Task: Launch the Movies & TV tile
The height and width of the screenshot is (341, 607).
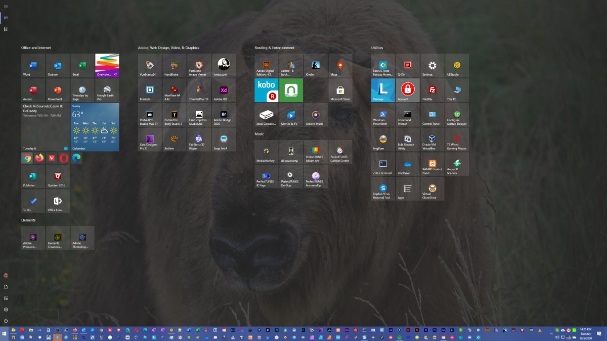Action: point(291,115)
